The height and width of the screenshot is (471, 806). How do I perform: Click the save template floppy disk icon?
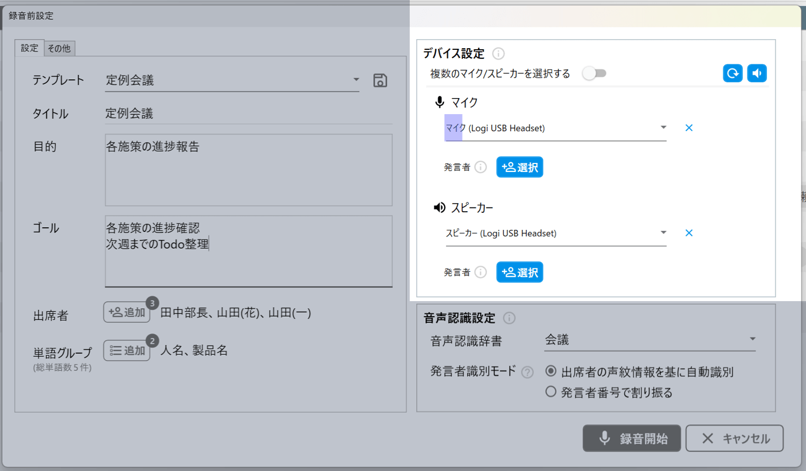tap(380, 81)
